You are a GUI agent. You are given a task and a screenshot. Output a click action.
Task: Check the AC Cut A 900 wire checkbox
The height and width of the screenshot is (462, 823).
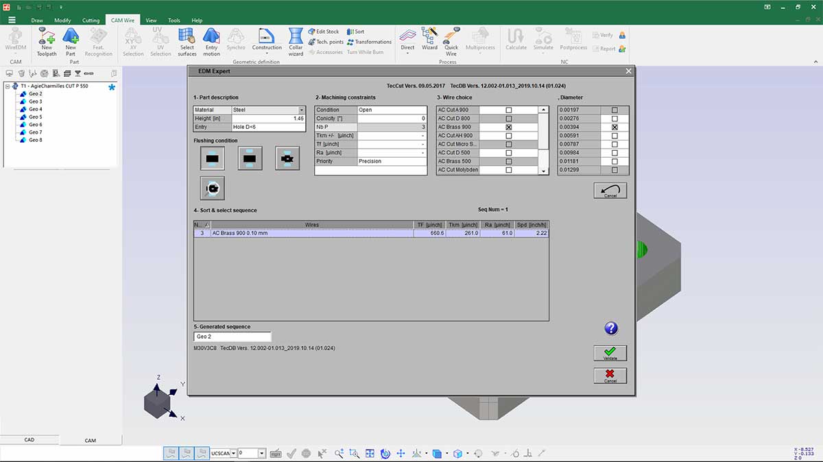pos(508,110)
